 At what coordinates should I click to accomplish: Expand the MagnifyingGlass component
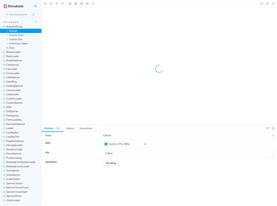tap(15, 141)
